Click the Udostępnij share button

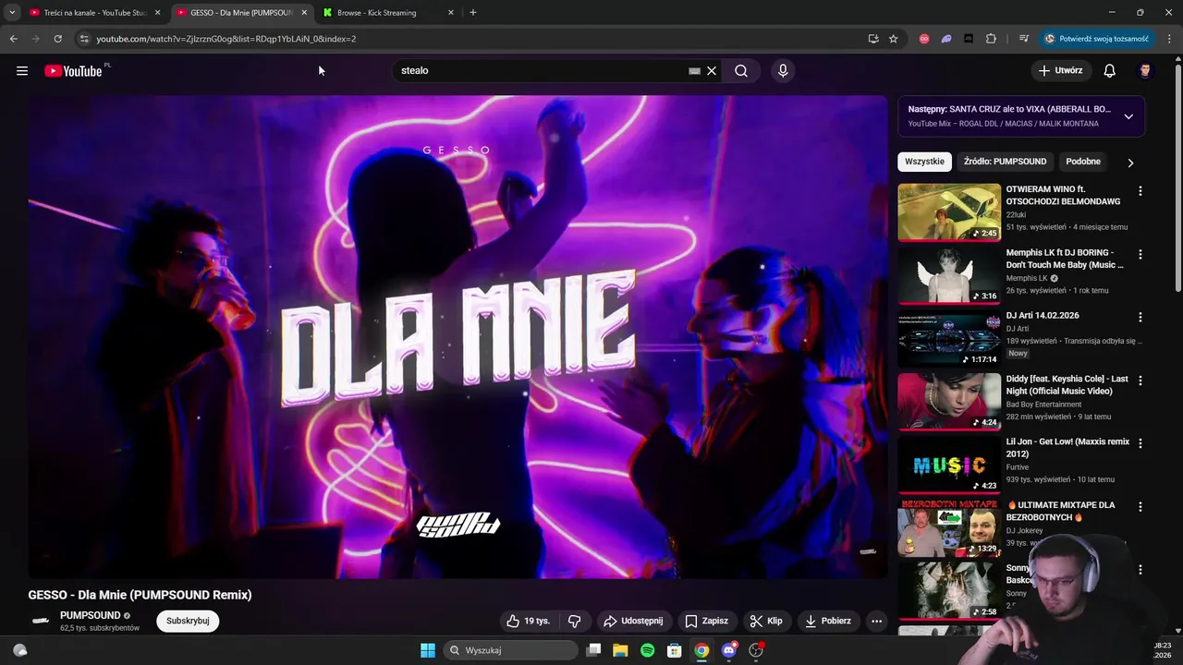633,621
